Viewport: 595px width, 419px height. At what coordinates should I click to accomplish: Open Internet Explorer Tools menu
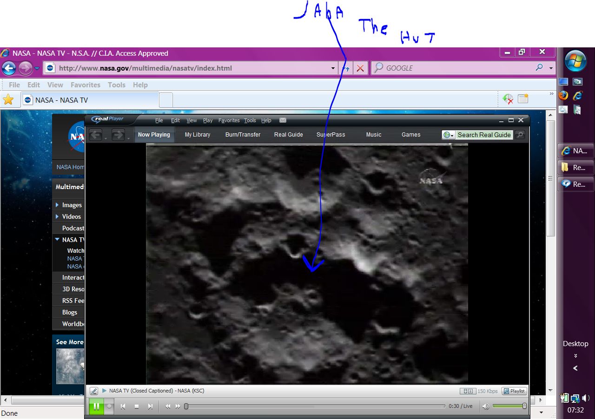pyautogui.click(x=117, y=85)
